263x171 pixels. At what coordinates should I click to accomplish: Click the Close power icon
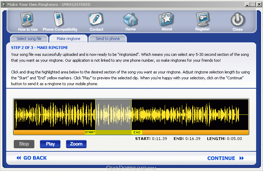[238, 20]
